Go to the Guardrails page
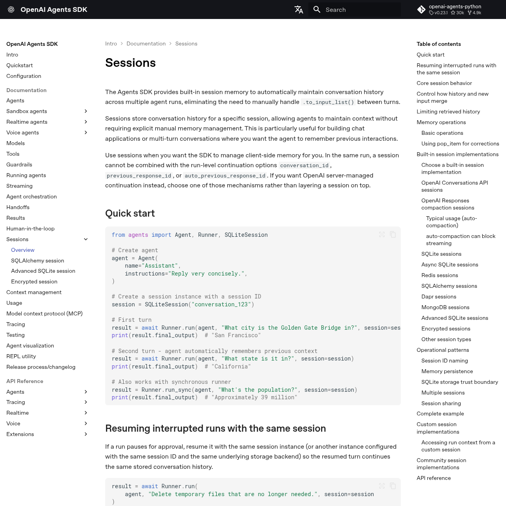This screenshot has width=506, height=506. (x=19, y=165)
